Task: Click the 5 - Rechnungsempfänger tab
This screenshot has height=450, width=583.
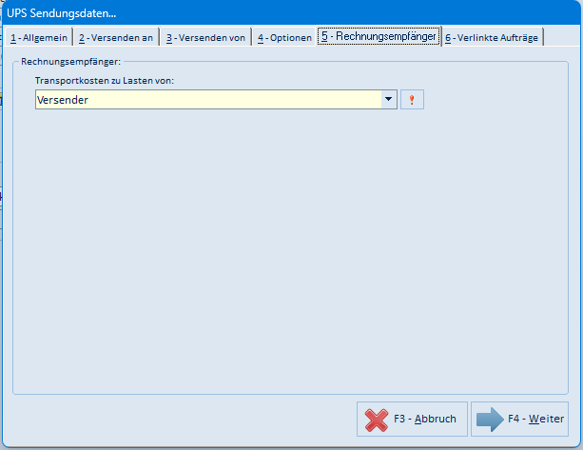Action: (x=379, y=36)
